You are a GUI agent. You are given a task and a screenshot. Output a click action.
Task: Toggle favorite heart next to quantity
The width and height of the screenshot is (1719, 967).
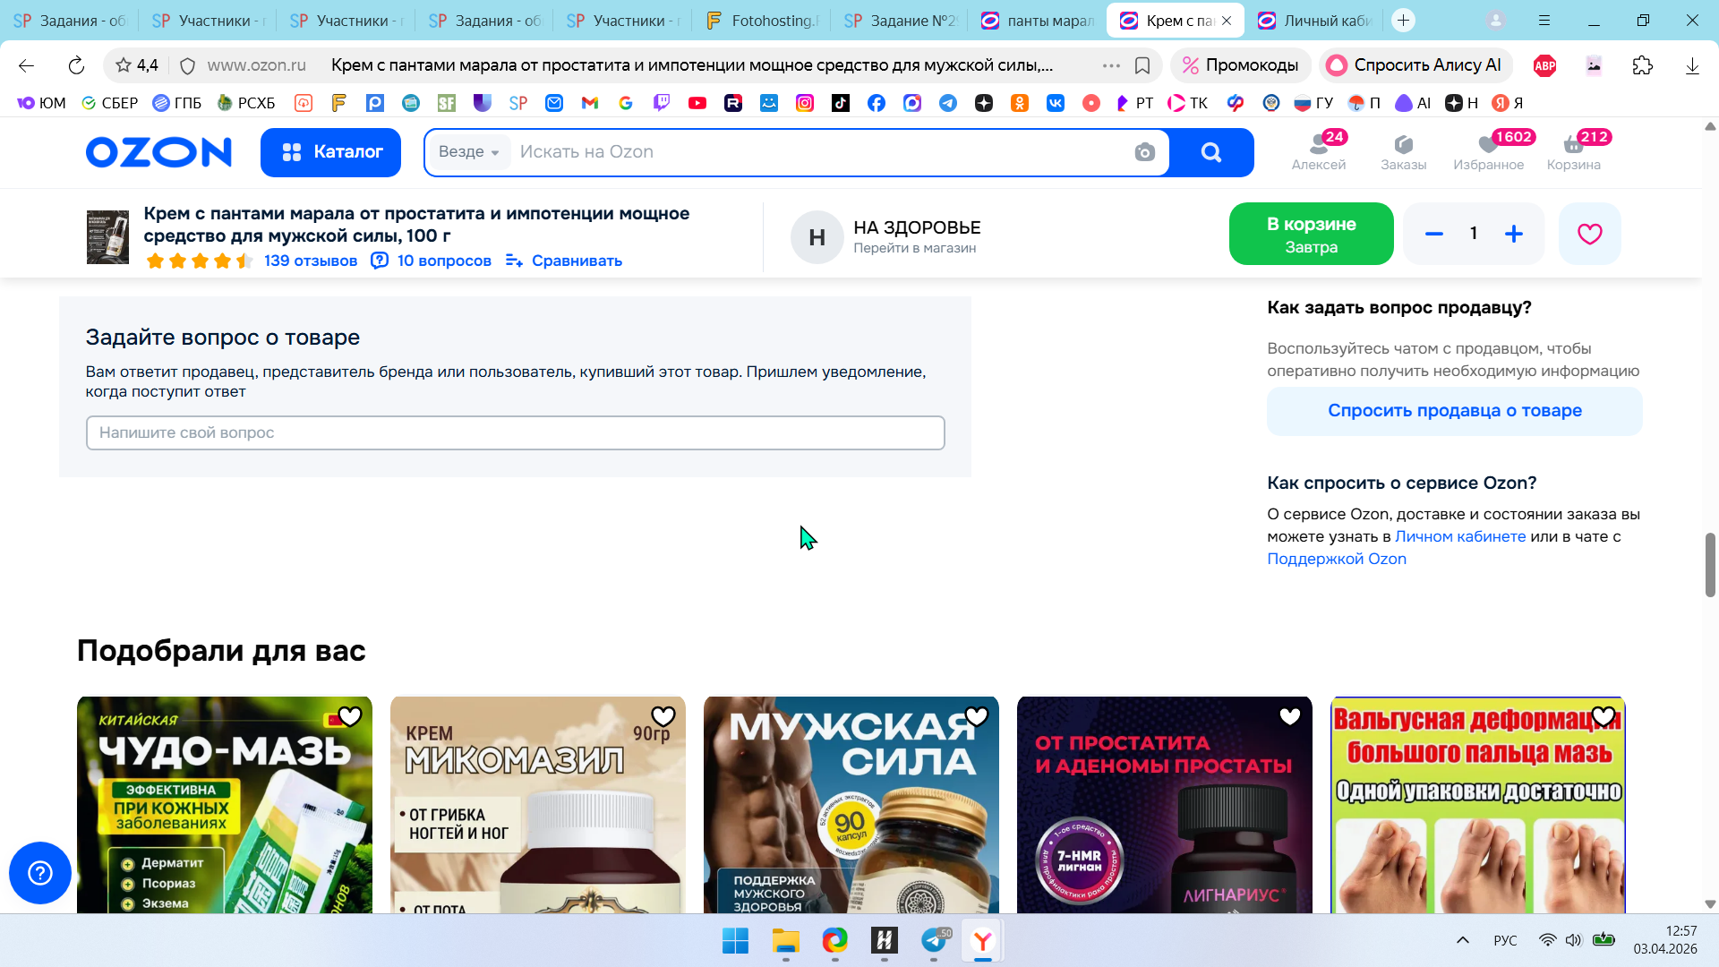(x=1589, y=234)
